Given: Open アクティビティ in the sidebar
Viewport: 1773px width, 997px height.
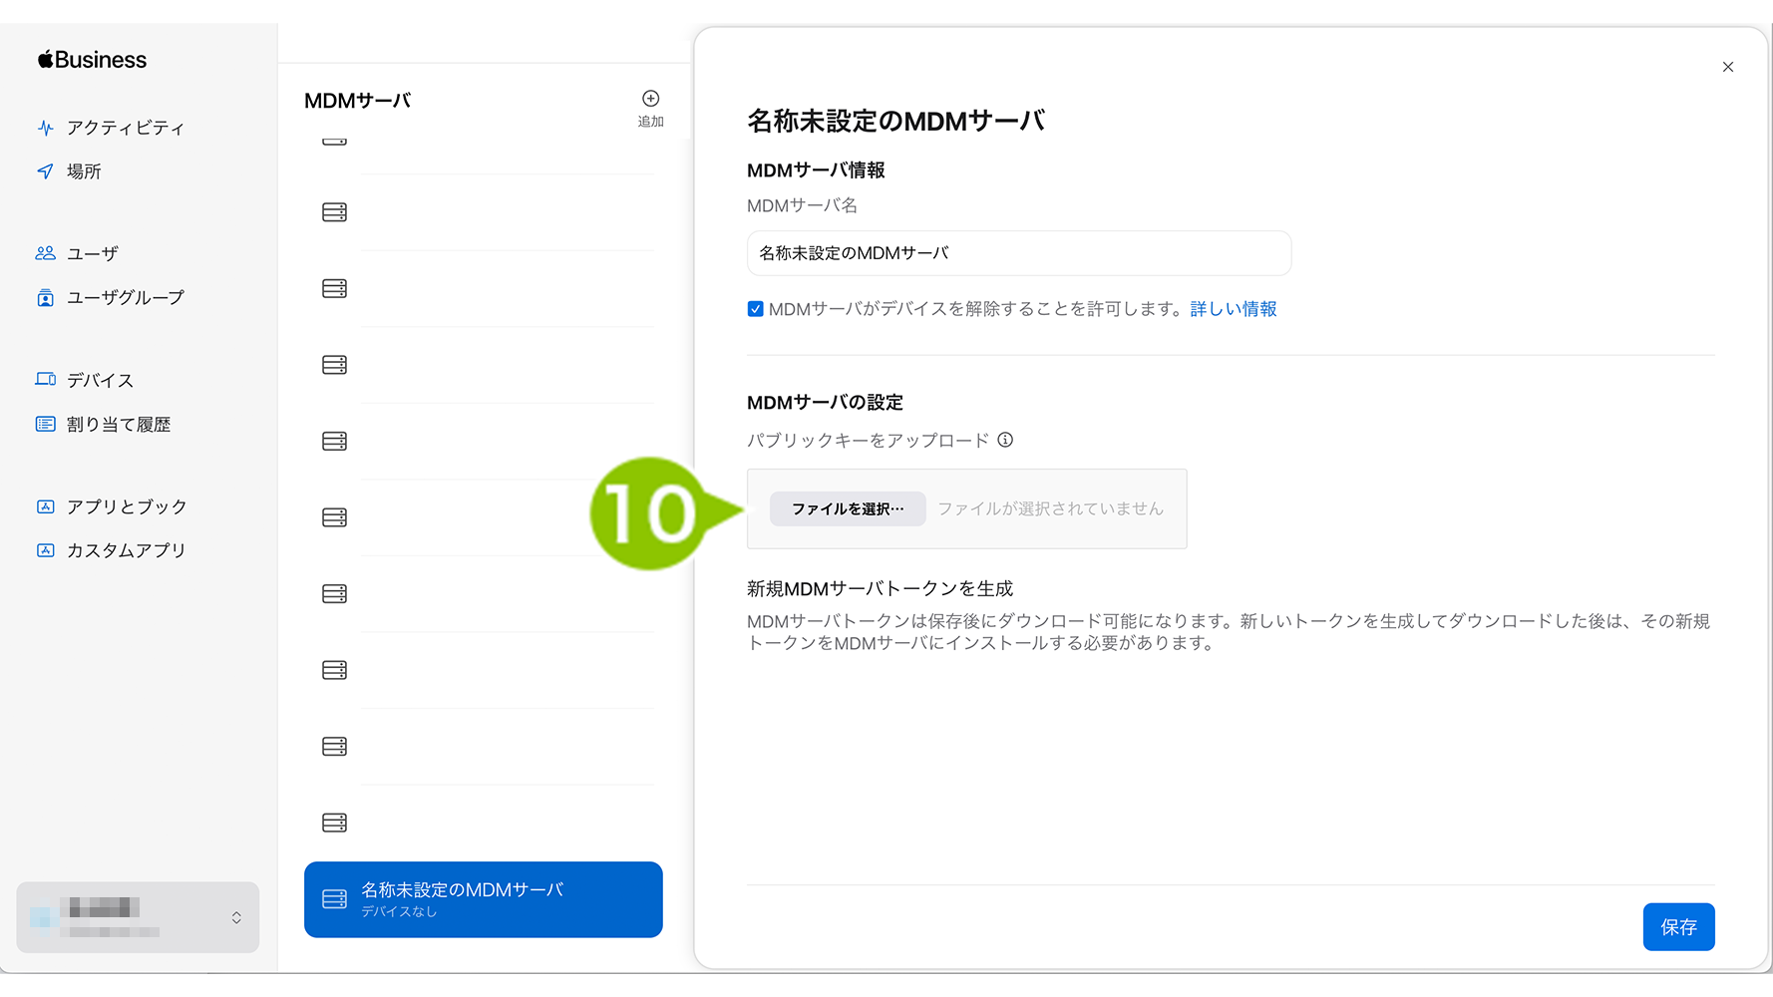Looking at the screenshot, I should pos(126,128).
